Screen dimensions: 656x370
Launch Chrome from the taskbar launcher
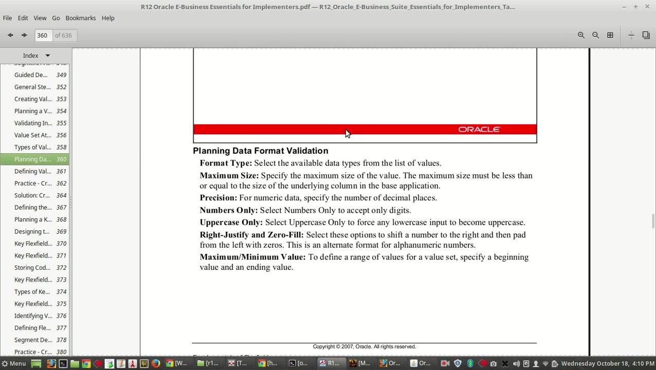(86, 363)
